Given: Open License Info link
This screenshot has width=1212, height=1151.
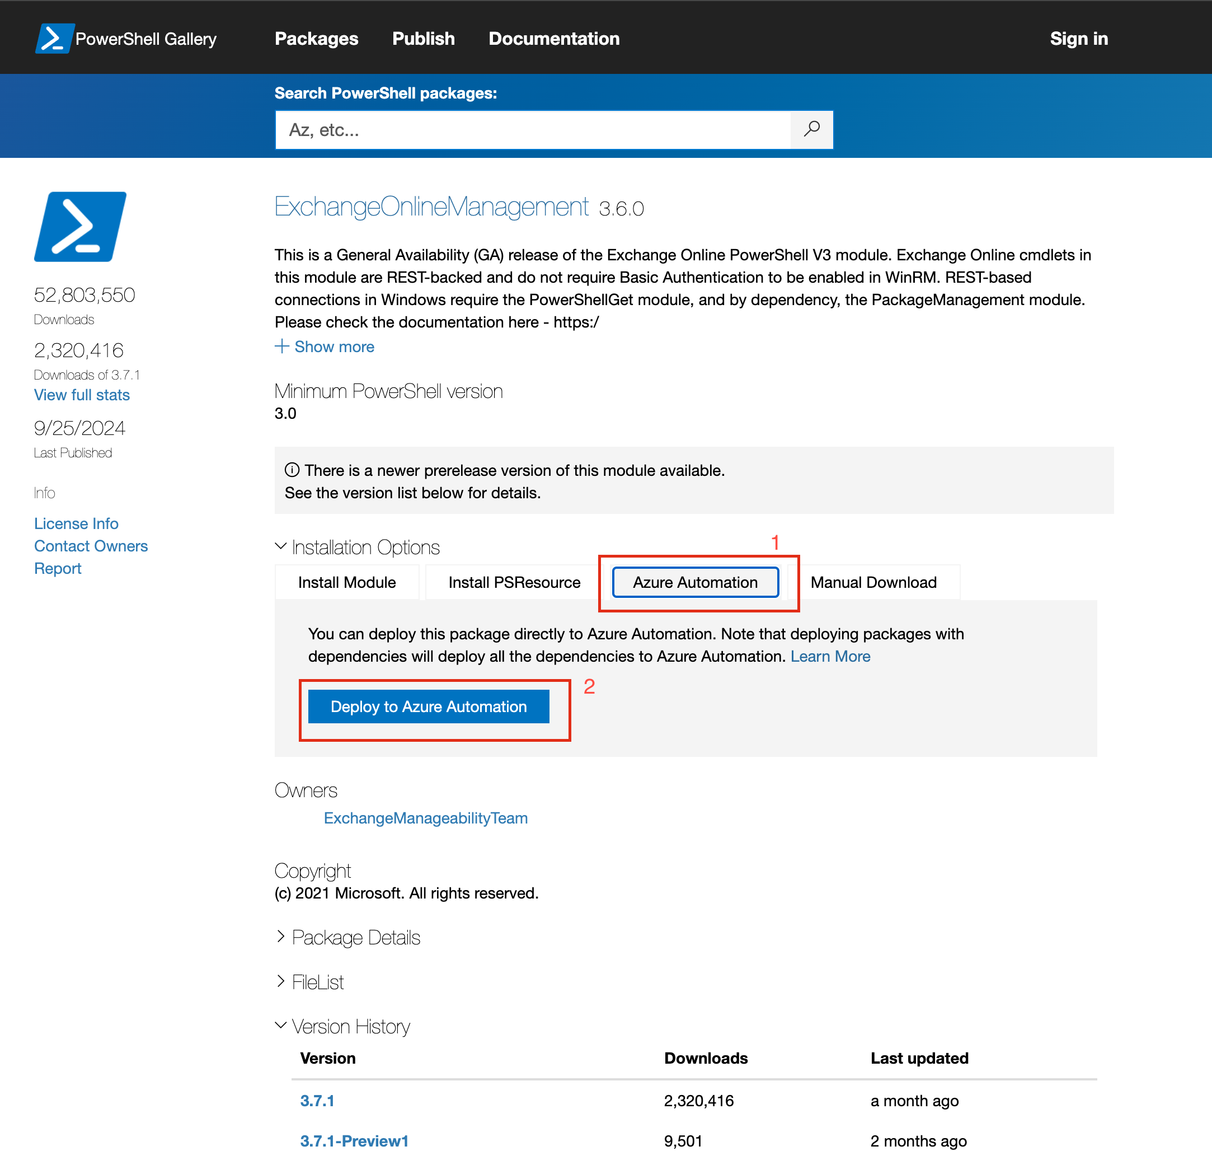Looking at the screenshot, I should pos(76,524).
